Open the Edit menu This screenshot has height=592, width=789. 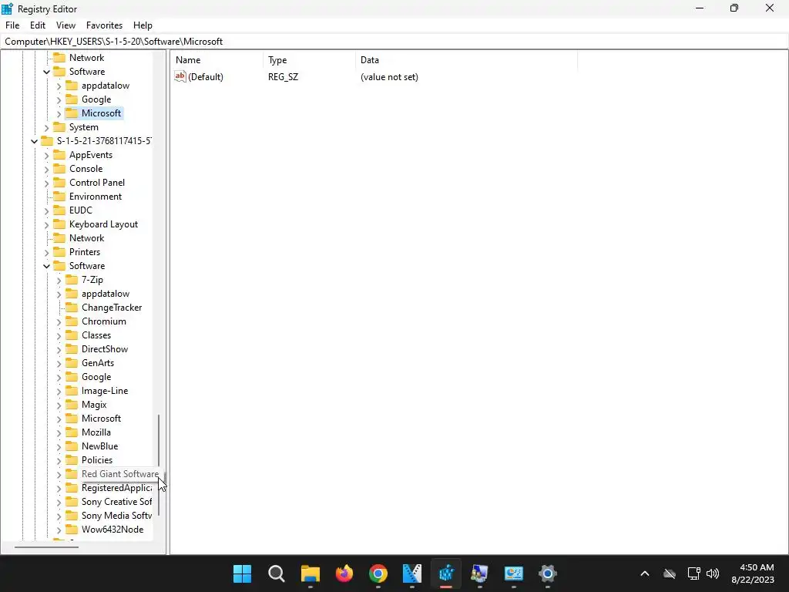click(38, 25)
